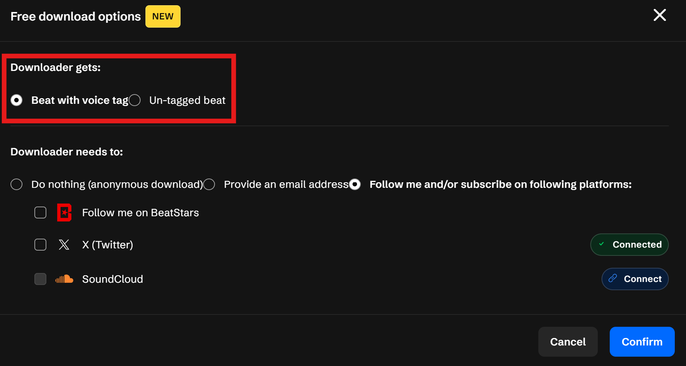This screenshot has width=686, height=366.
Task: Check the SoundCloud checkbox
Action: pyautogui.click(x=40, y=279)
